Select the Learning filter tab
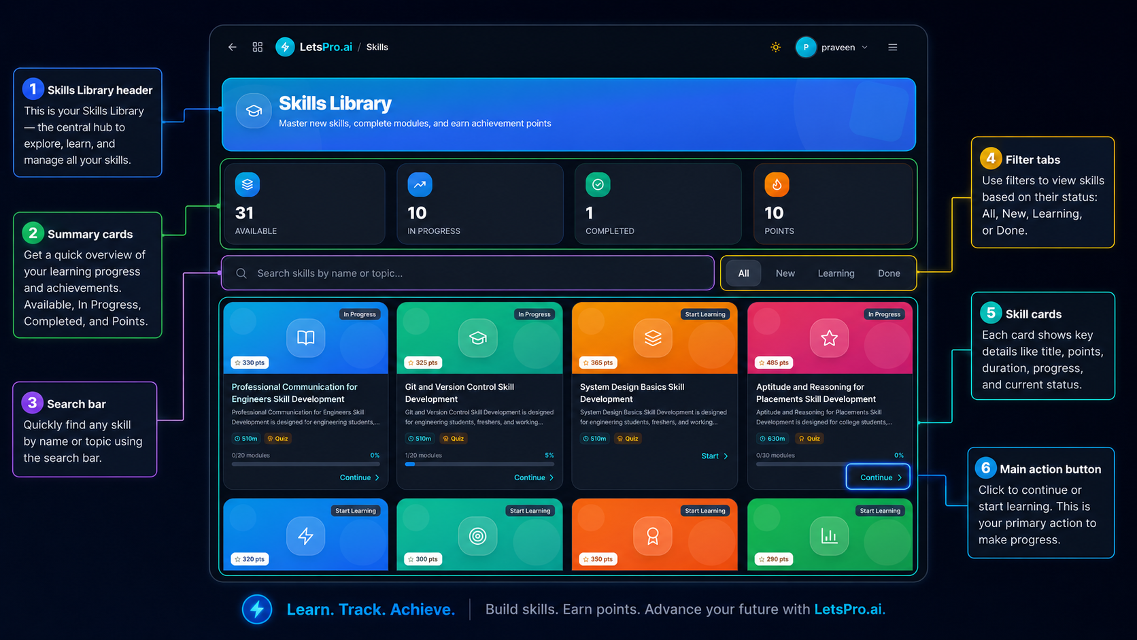The height and width of the screenshot is (640, 1137). pos(836,273)
